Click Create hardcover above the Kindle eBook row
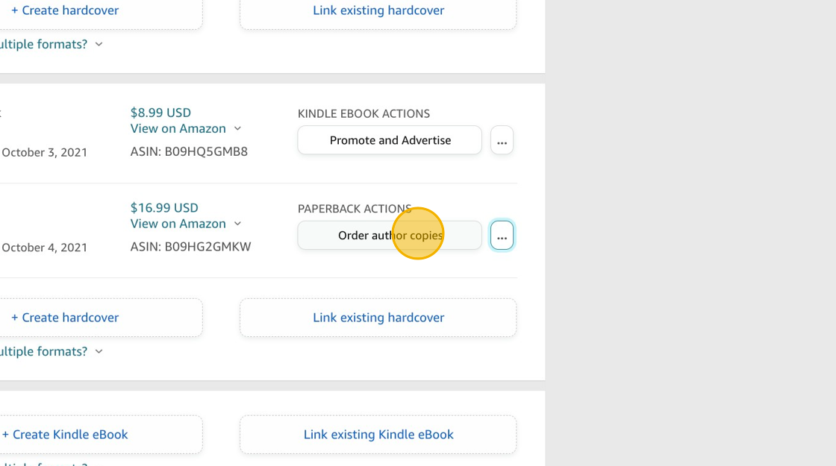Viewport: 836px width, 466px height. [65, 11]
